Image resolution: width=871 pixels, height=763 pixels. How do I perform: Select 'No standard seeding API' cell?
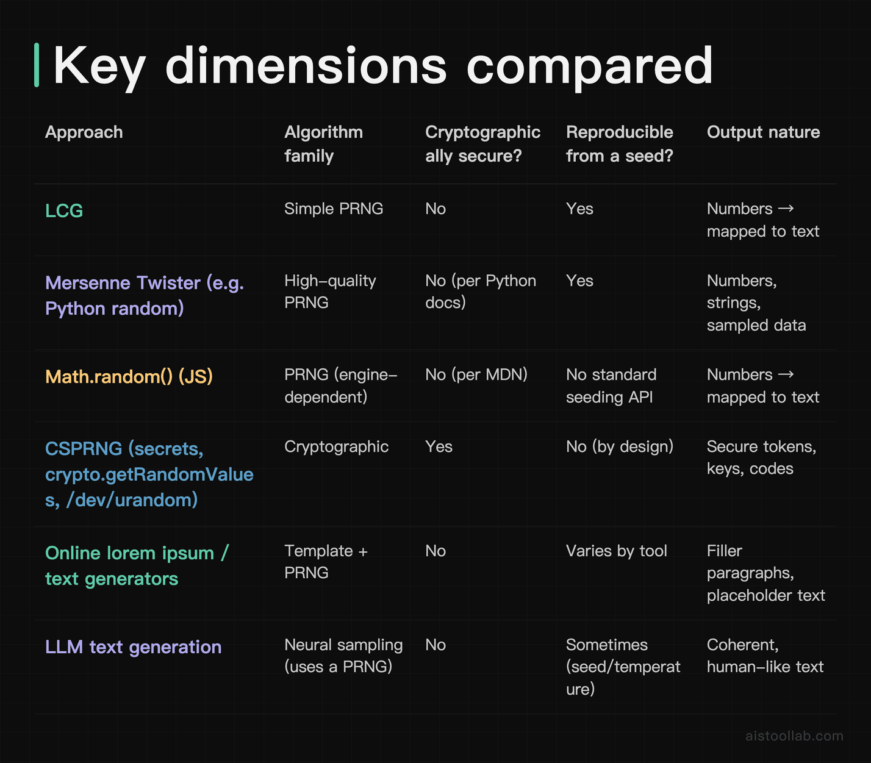[611, 386]
